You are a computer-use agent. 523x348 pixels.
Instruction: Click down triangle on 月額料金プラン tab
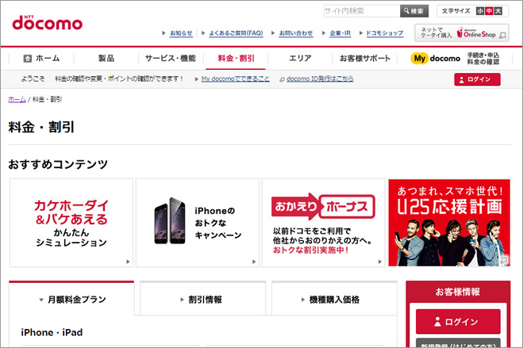[41, 300]
